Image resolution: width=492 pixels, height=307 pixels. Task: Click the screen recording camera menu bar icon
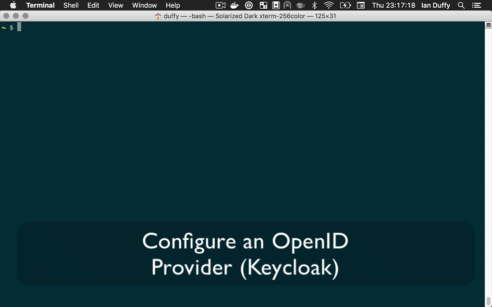[x=221, y=5]
